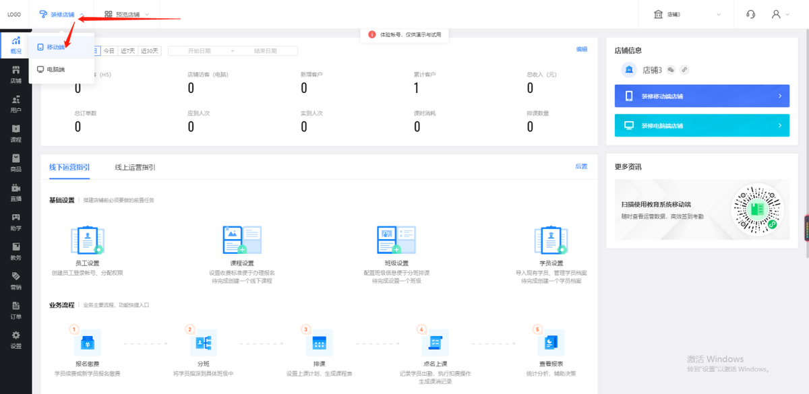Switch to the 线上运营指引 tab
809x394 pixels.
click(135, 167)
